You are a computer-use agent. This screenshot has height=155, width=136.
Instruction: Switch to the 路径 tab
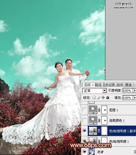coord(98,85)
